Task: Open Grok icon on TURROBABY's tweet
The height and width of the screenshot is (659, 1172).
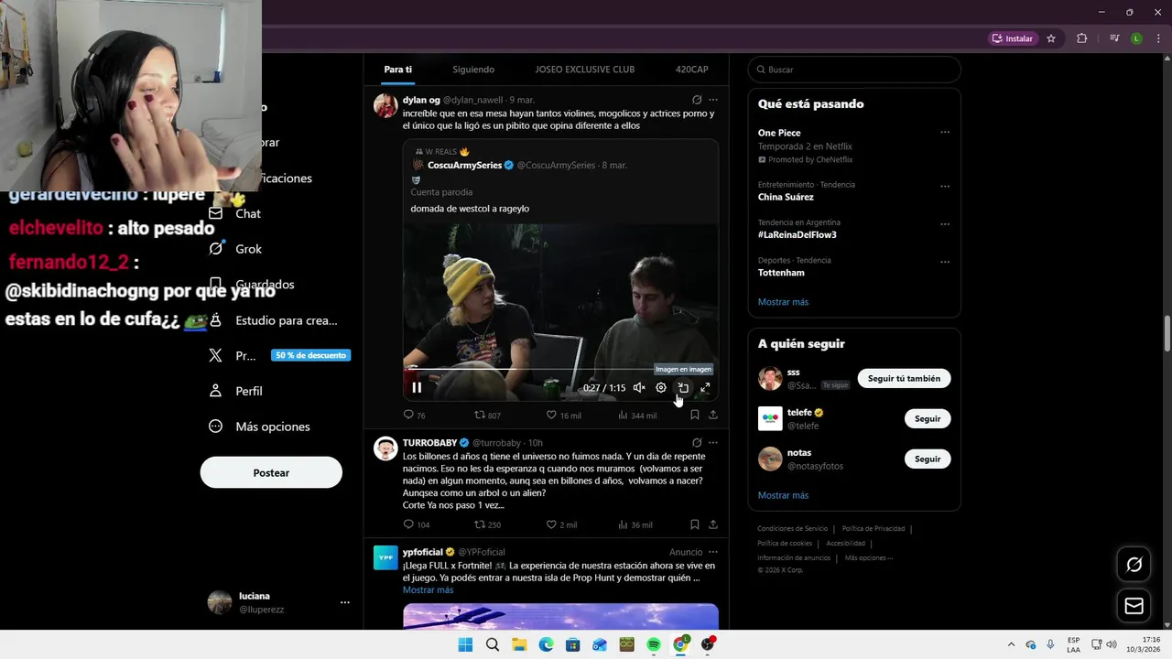Action: click(697, 443)
